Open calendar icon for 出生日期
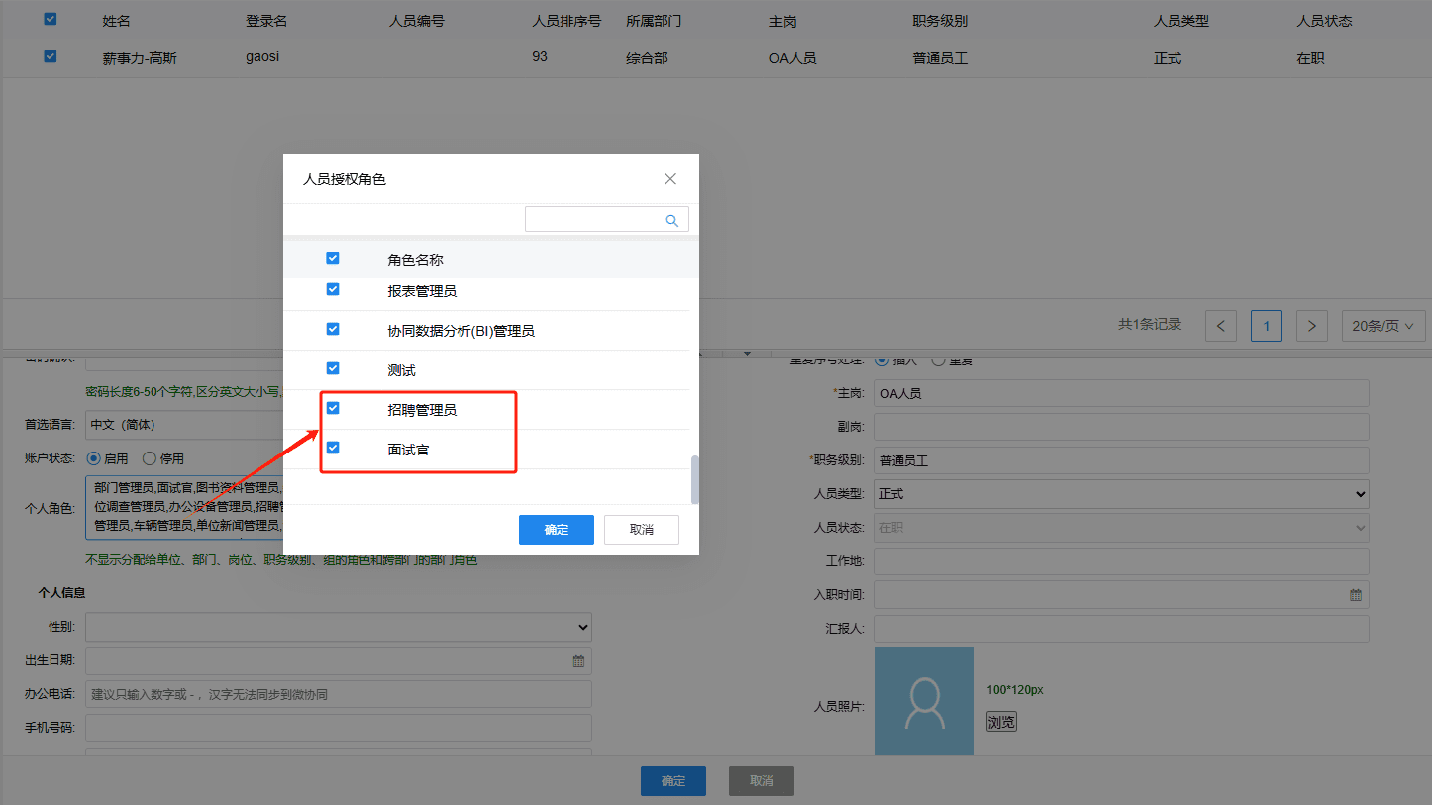This screenshot has width=1432, height=805. pyautogui.click(x=579, y=661)
